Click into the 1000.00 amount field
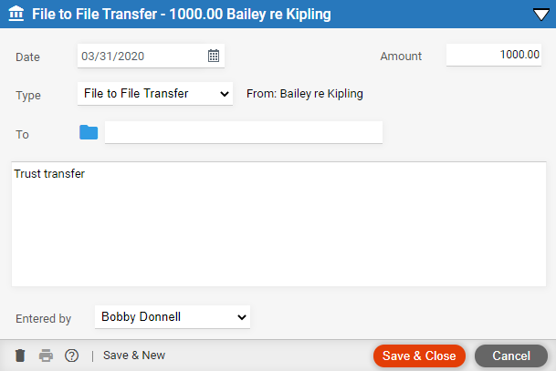The image size is (556, 371). tap(494, 55)
